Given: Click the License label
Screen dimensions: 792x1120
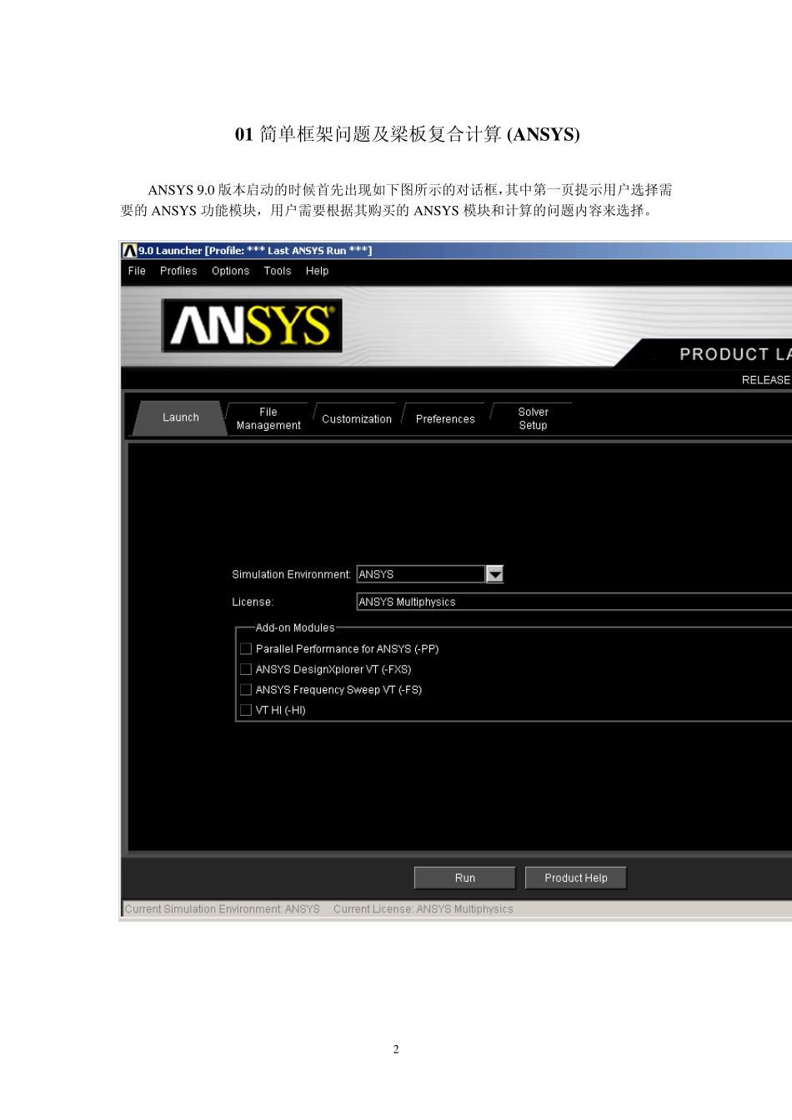Looking at the screenshot, I should pyautogui.click(x=253, y=602).
